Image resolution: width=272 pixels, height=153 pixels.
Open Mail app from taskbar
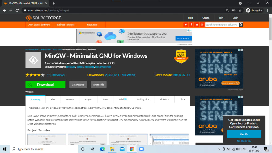[x=122, y=149]
